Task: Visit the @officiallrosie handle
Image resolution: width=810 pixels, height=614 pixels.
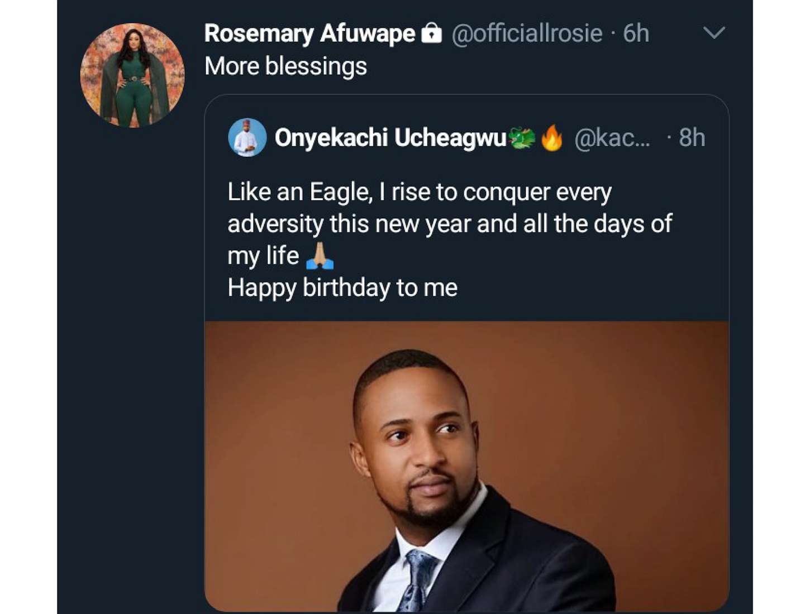Action: (x=526, y=33)
